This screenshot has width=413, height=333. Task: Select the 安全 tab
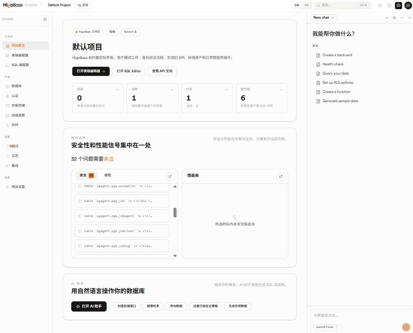(x=87, y=175)
